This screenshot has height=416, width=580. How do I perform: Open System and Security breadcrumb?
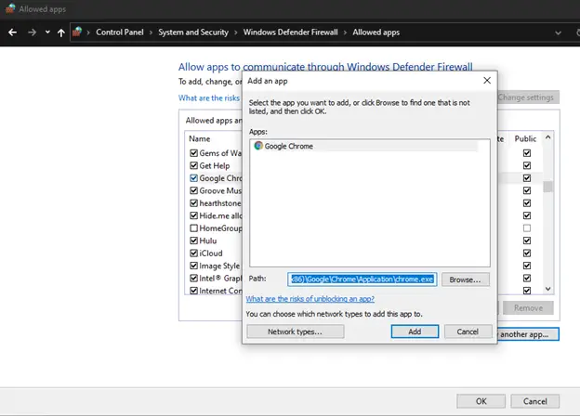click(193, 32)
